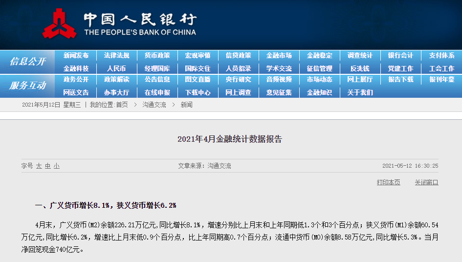Open 国际交往 section

pyautogui.click(x=198, y=68)
